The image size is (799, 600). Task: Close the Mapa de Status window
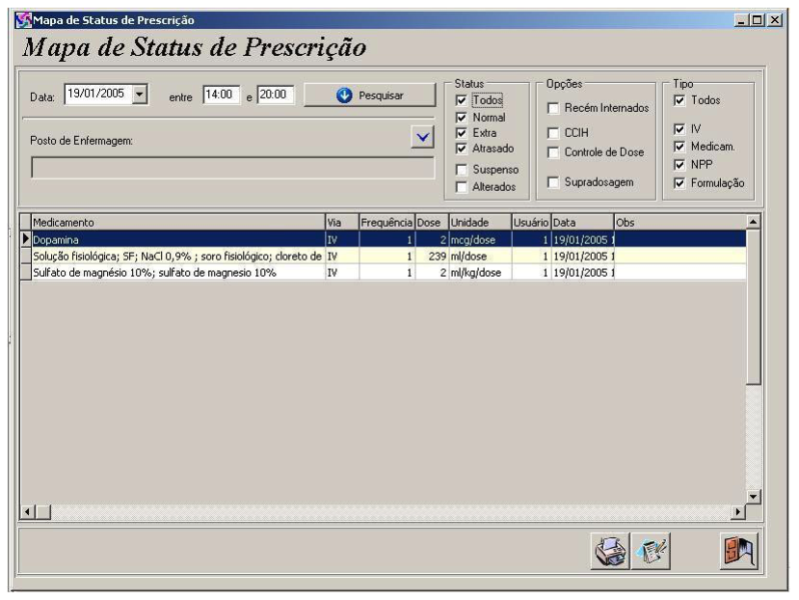[x=775, y=20]
